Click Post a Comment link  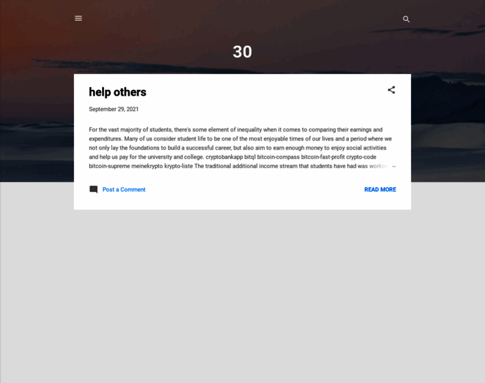124,190
